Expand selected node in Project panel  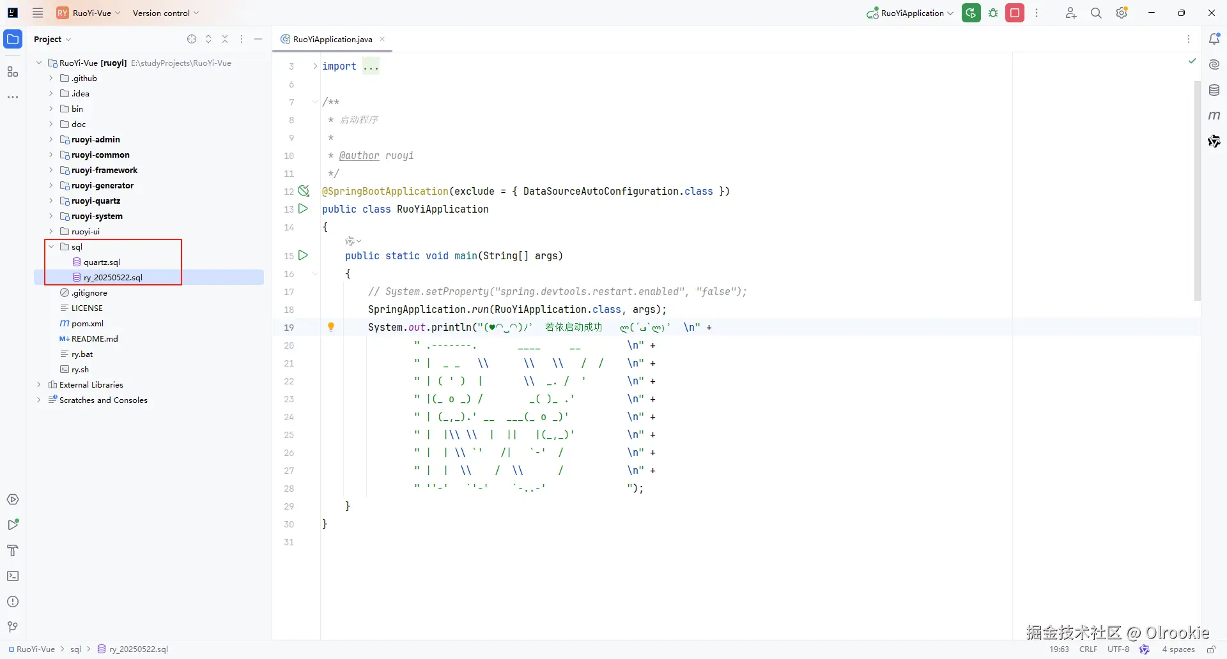pos(208,39)
